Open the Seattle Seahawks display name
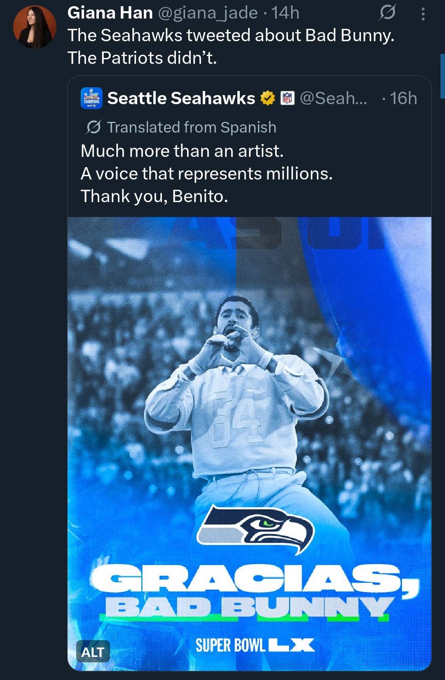445x680 pixels. [x=181, y=98]
